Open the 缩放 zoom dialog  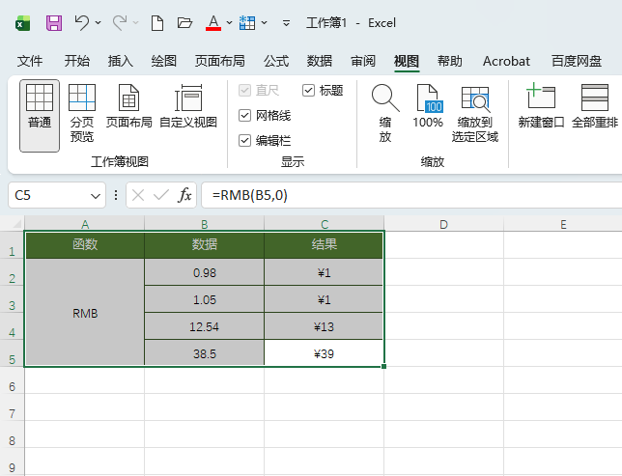click(385, 113)
